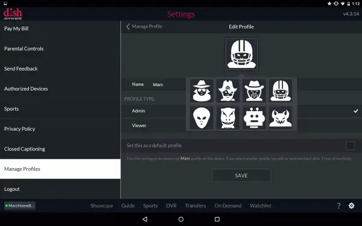The width and height of the screenshot is (362, 226).
Task: Pick the pirate avatar icon
Action: [228, 90]
